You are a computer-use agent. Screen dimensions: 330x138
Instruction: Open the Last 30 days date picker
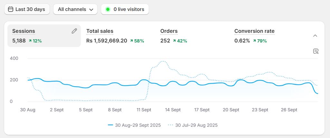pos(27,9)
